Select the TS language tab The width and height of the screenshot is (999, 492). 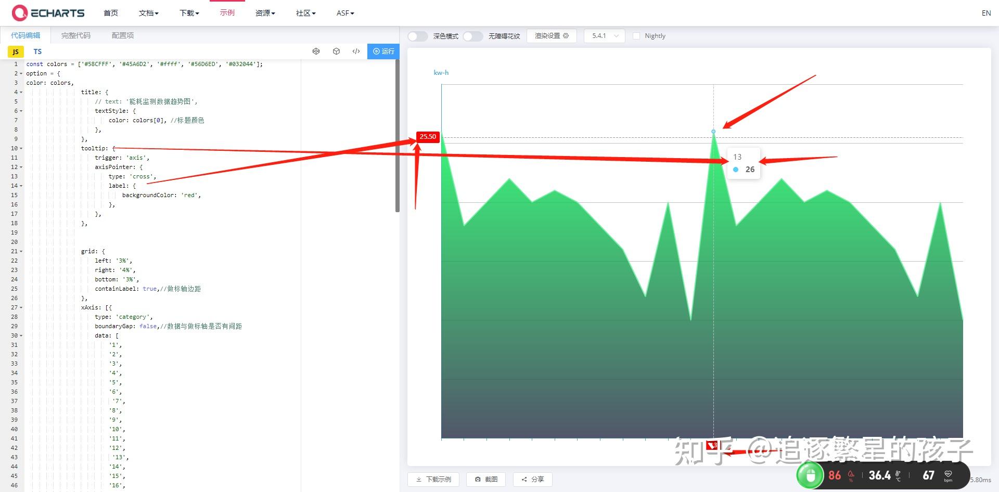[37, 51]
